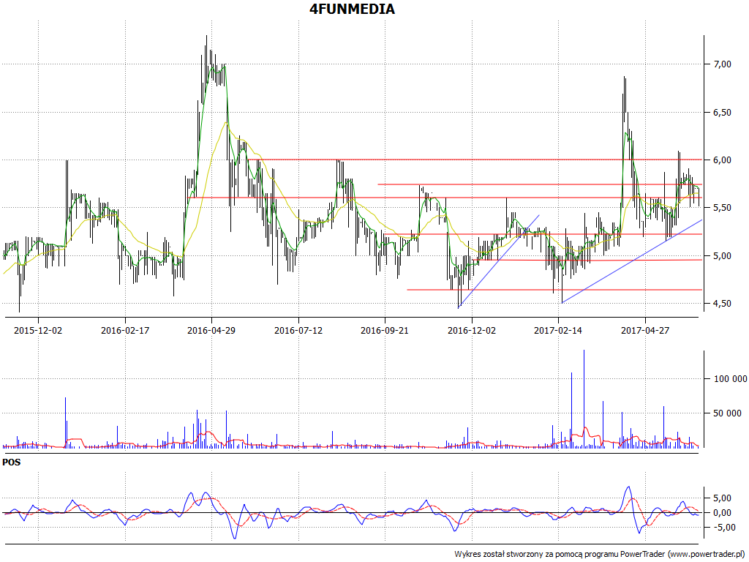Pick the 2015-12-02 date label

[x=38, y=330]
